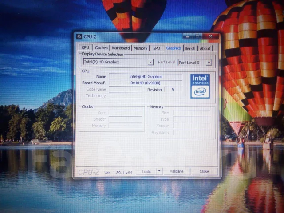This screenshot has width=284, height=213.
Task: Click the memory Type field
Action: 192,119
